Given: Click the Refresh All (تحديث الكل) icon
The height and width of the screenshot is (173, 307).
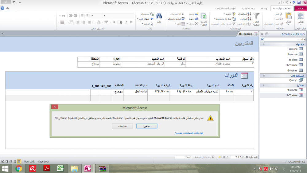Looking at the screenshot, I should point(204,16).
